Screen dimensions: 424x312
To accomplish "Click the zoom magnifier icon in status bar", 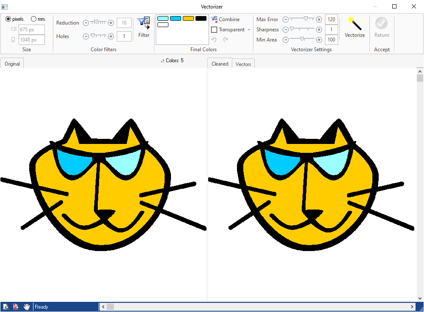I will [6, 307].
